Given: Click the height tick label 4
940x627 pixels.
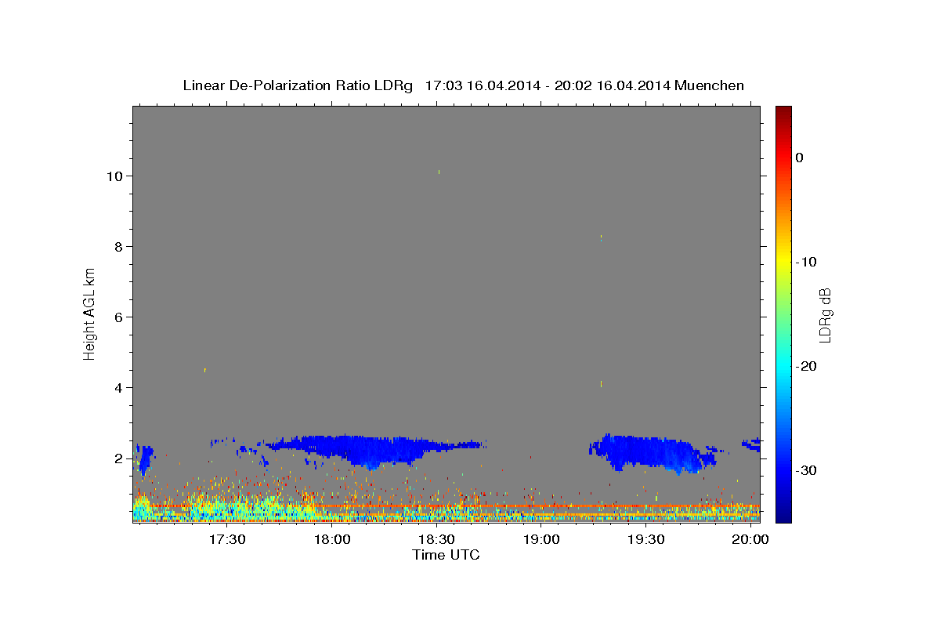Looking at the screenshot, I should click(x=119, y=387).
